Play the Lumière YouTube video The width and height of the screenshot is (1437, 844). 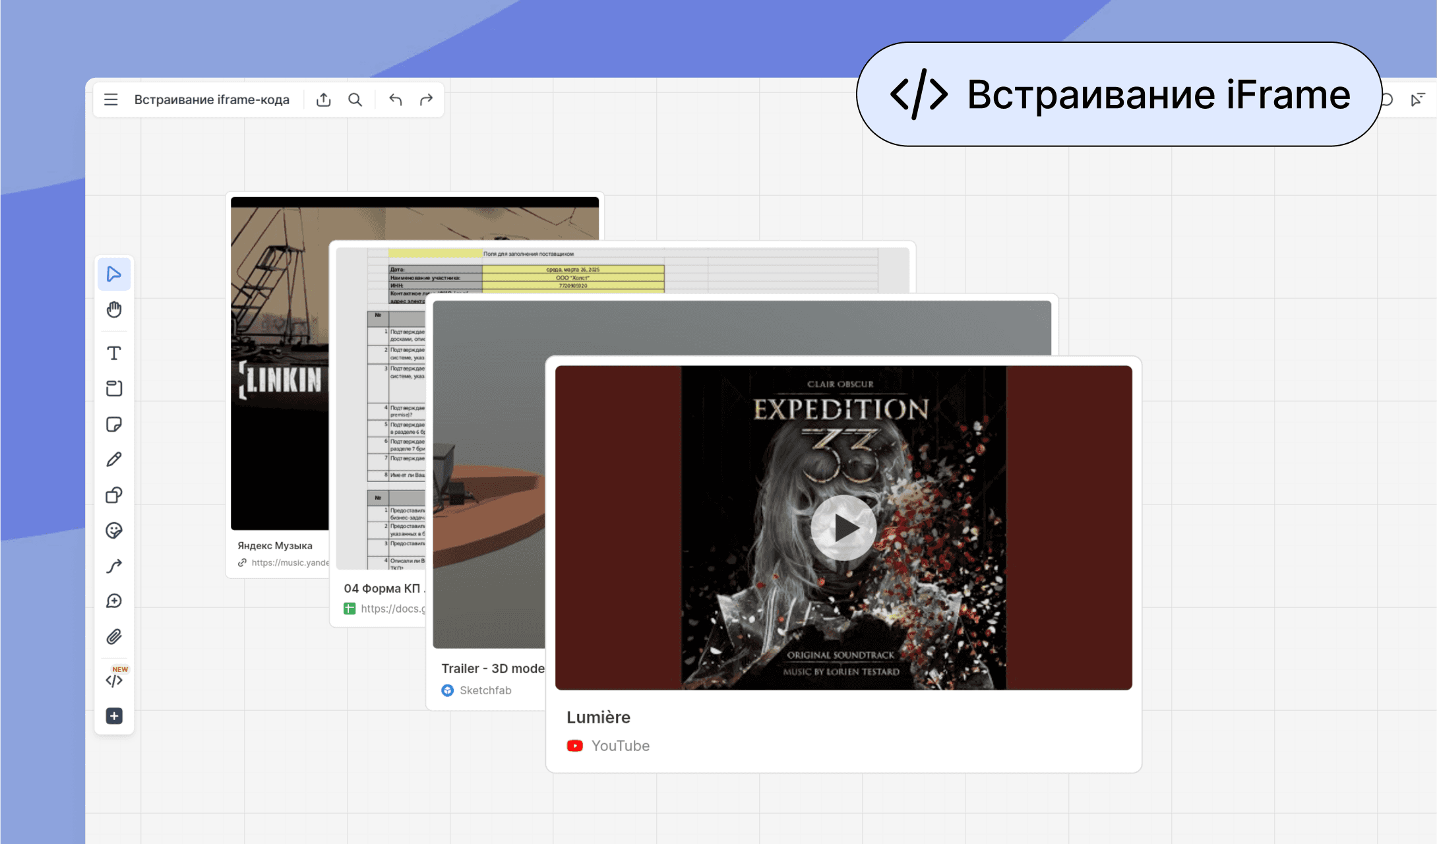(x=843, y=527)
